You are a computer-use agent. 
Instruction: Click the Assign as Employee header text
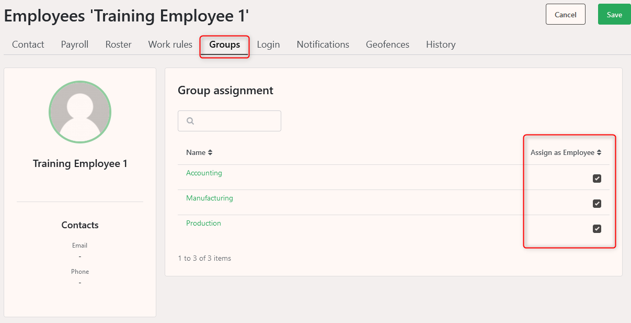click(x=563, y=153)
